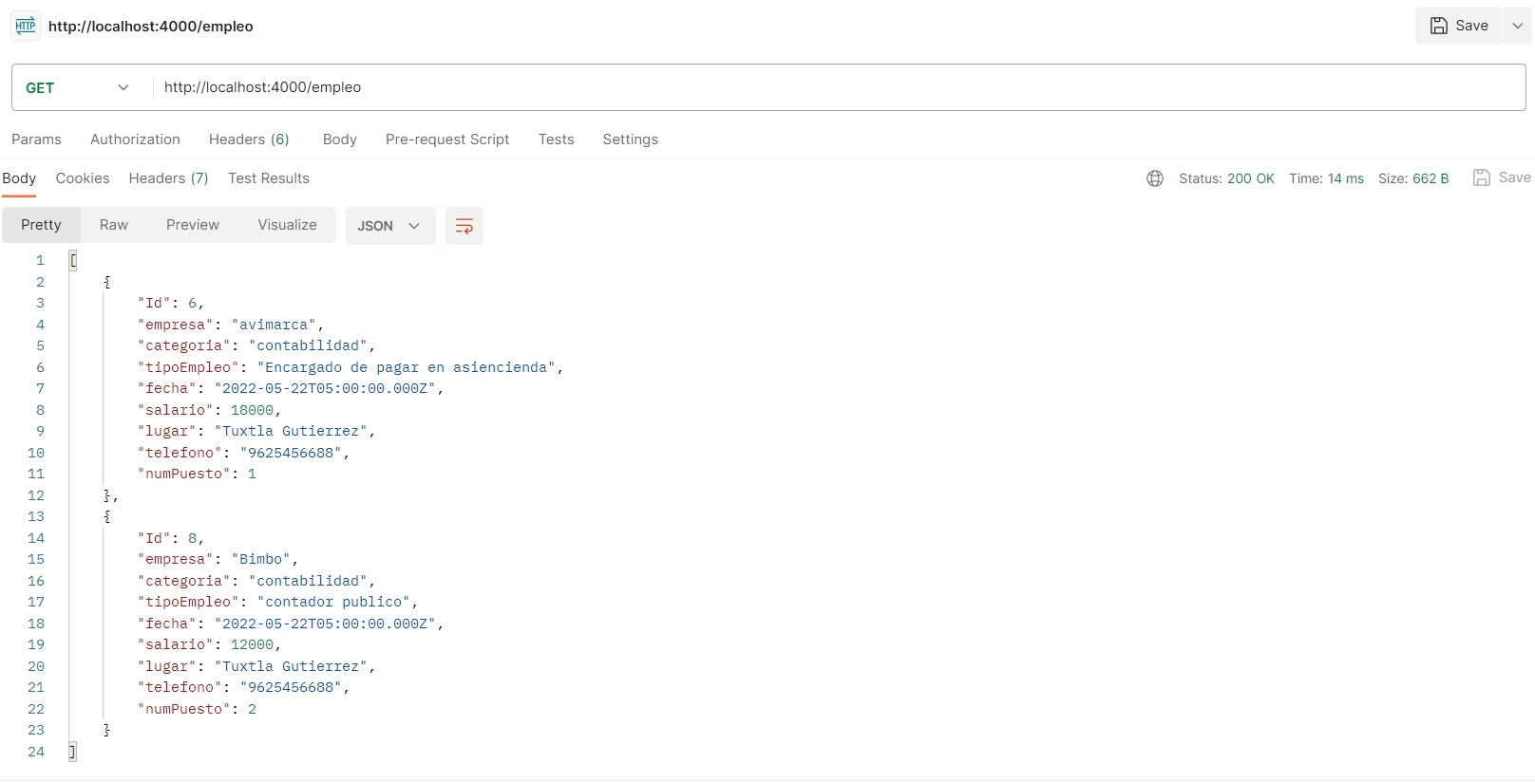Open the GET method dropdown
Viewport: 1535px width, 782px height.
click(78, 87)
